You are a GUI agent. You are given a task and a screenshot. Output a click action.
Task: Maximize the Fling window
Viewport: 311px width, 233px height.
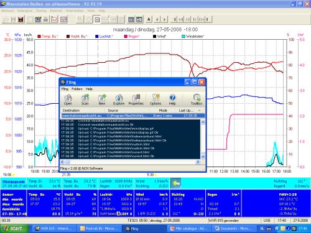point(195,82)
